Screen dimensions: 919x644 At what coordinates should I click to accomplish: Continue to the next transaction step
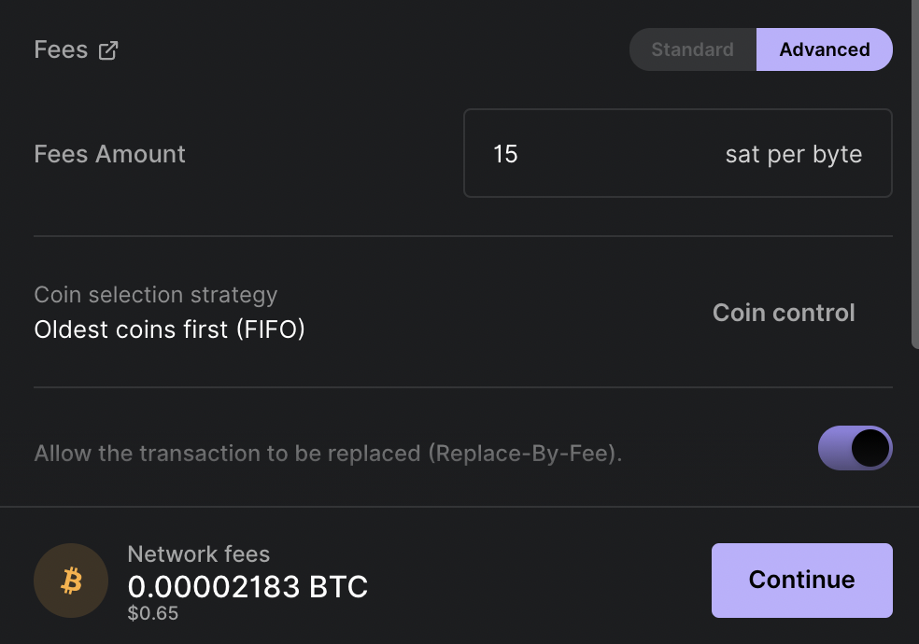tap(801, 581)
